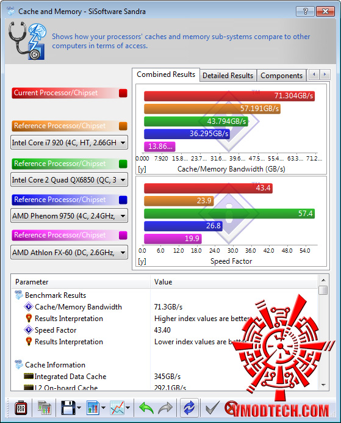Click the tab scroll left arrow
The height and width of the screenshot is (423, 341).
pyautogui.click(x=314, y=74)
